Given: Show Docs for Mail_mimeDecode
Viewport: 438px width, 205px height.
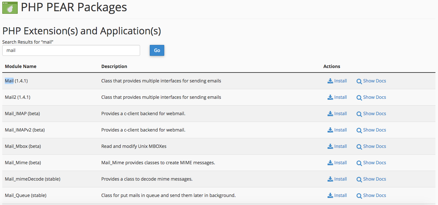Looking at the screenshot, I should click(x=371, y=179).
